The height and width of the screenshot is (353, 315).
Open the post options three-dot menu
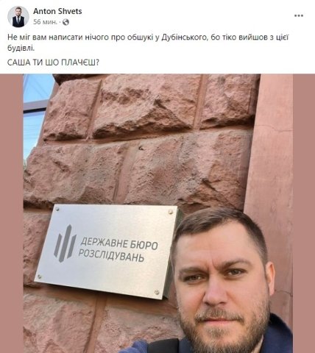click(x=299, y=15)
